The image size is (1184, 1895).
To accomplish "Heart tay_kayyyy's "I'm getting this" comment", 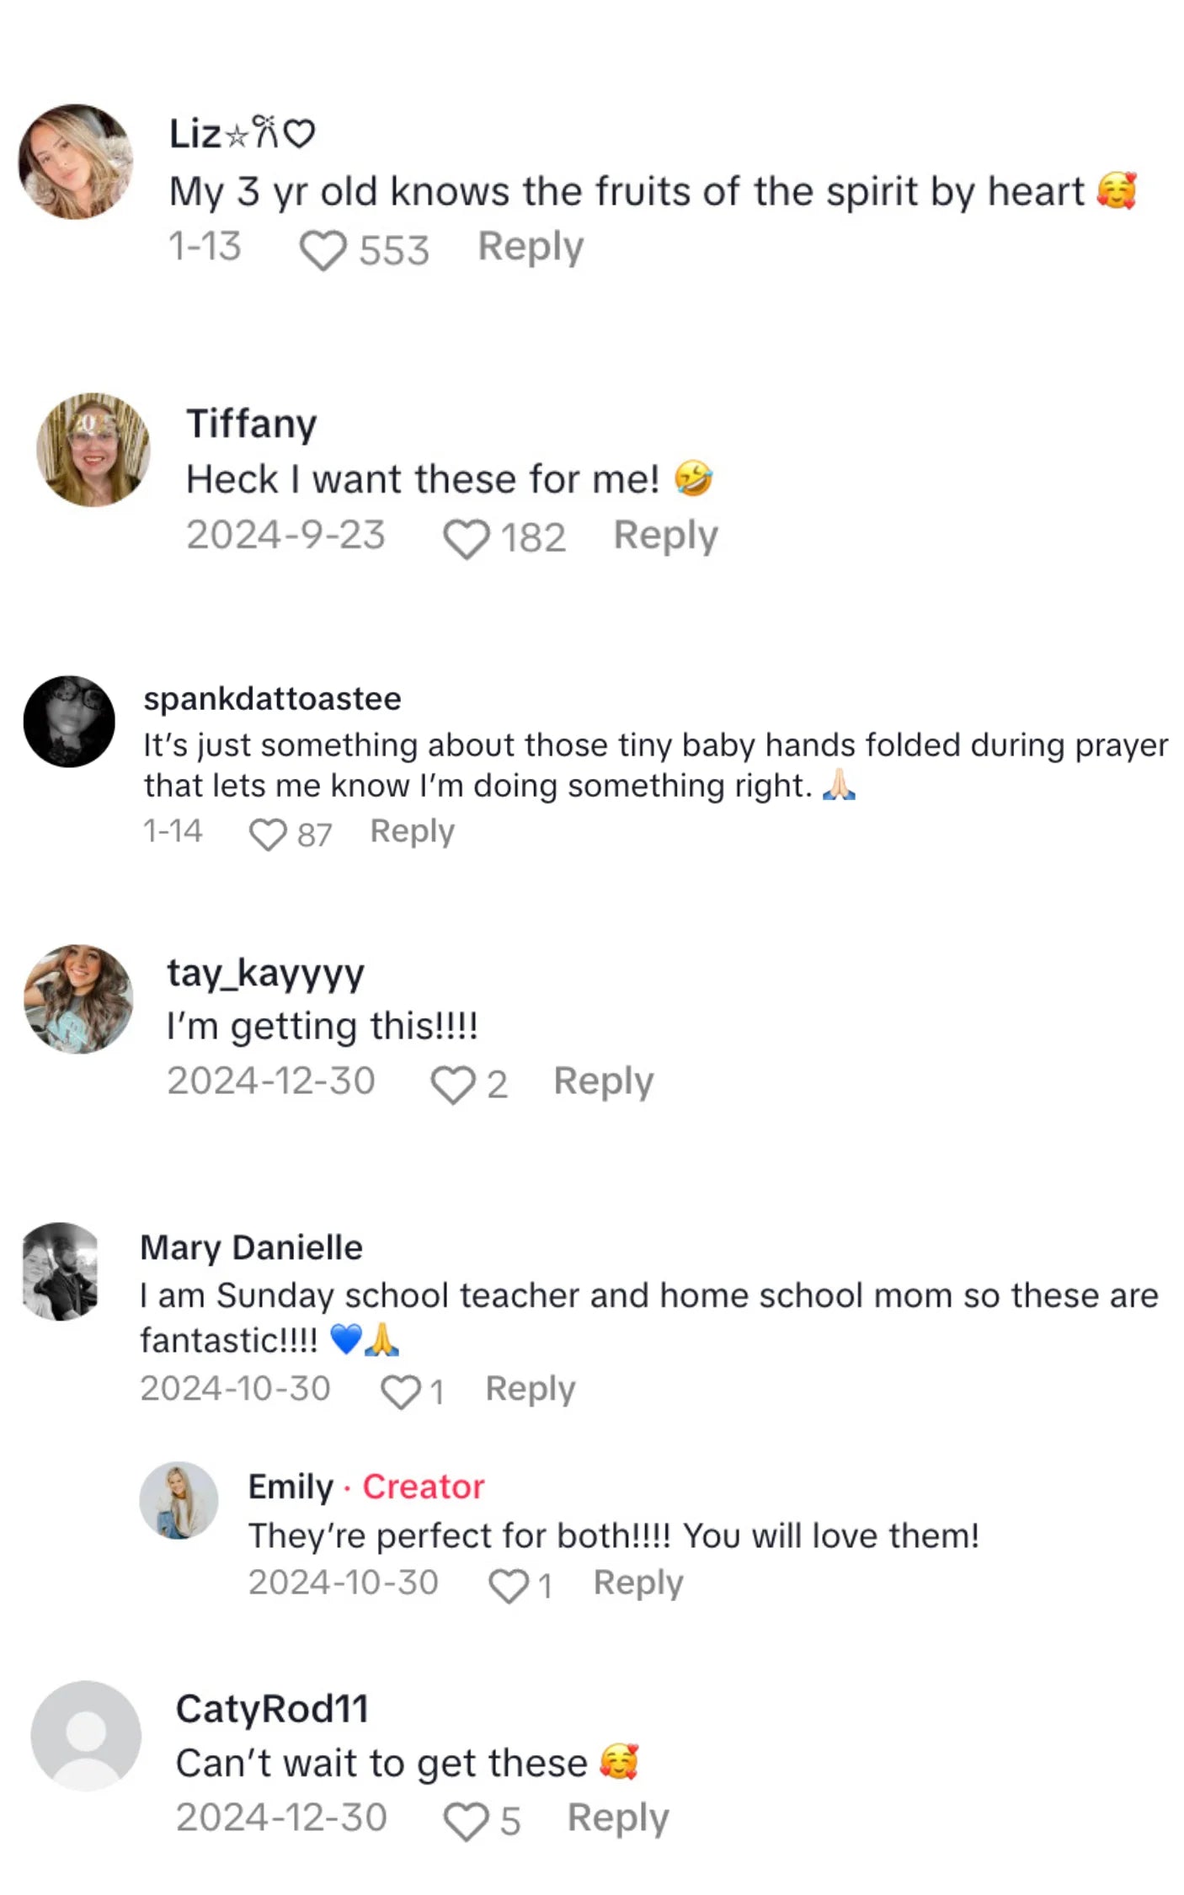I will pyautogui.click(x=453, y=1084).
